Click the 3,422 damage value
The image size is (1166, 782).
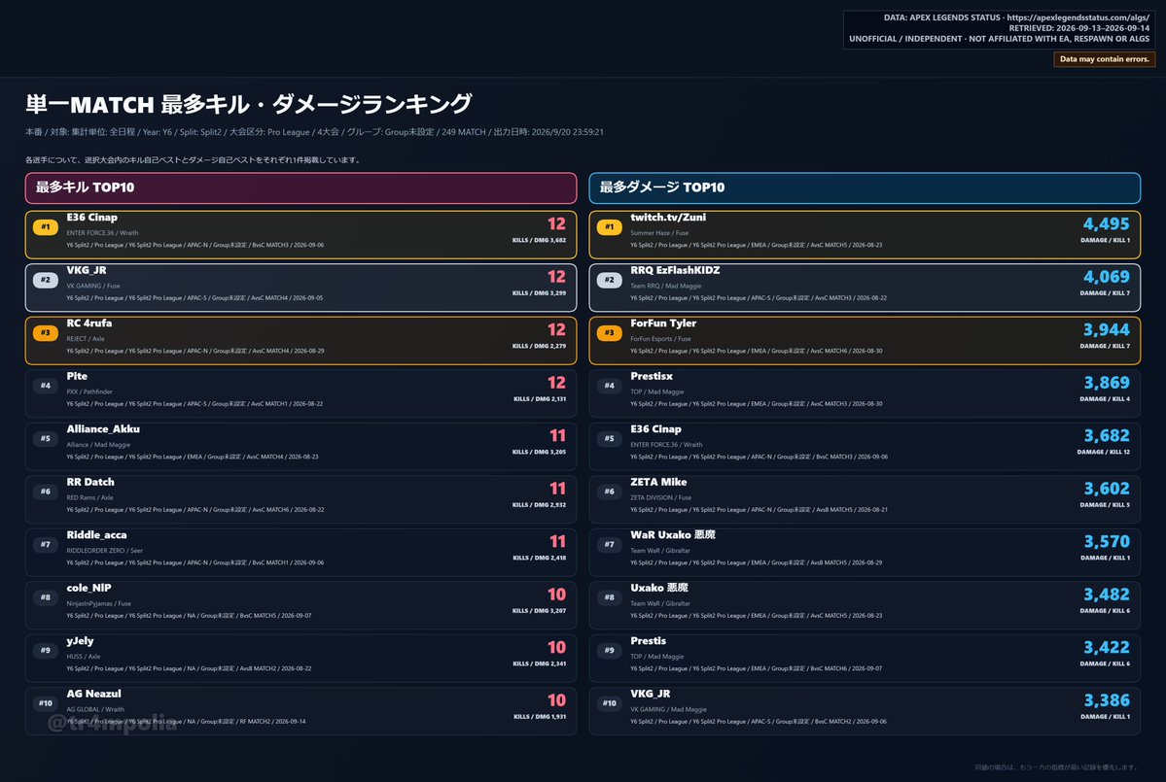[1106, 648]
